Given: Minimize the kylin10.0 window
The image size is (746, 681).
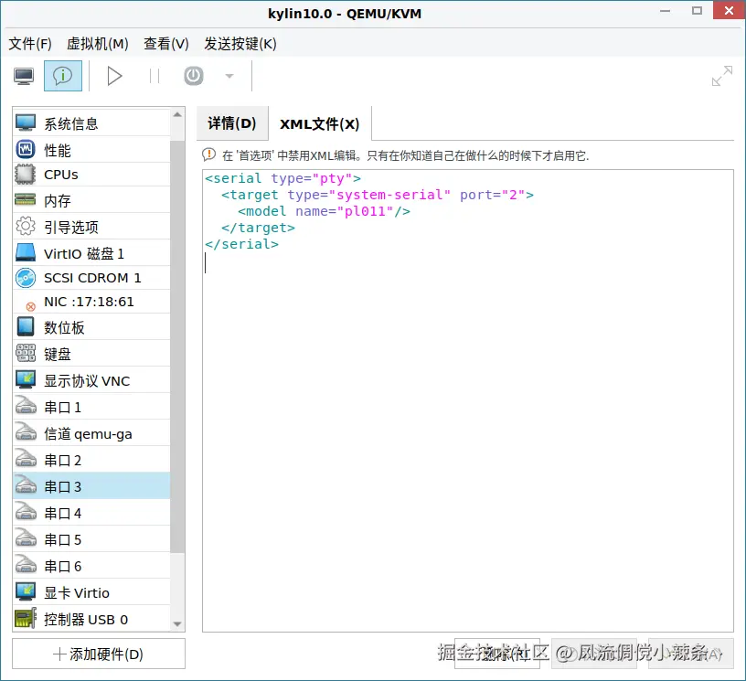Looking at the screenshot, I should coord(666,10).
